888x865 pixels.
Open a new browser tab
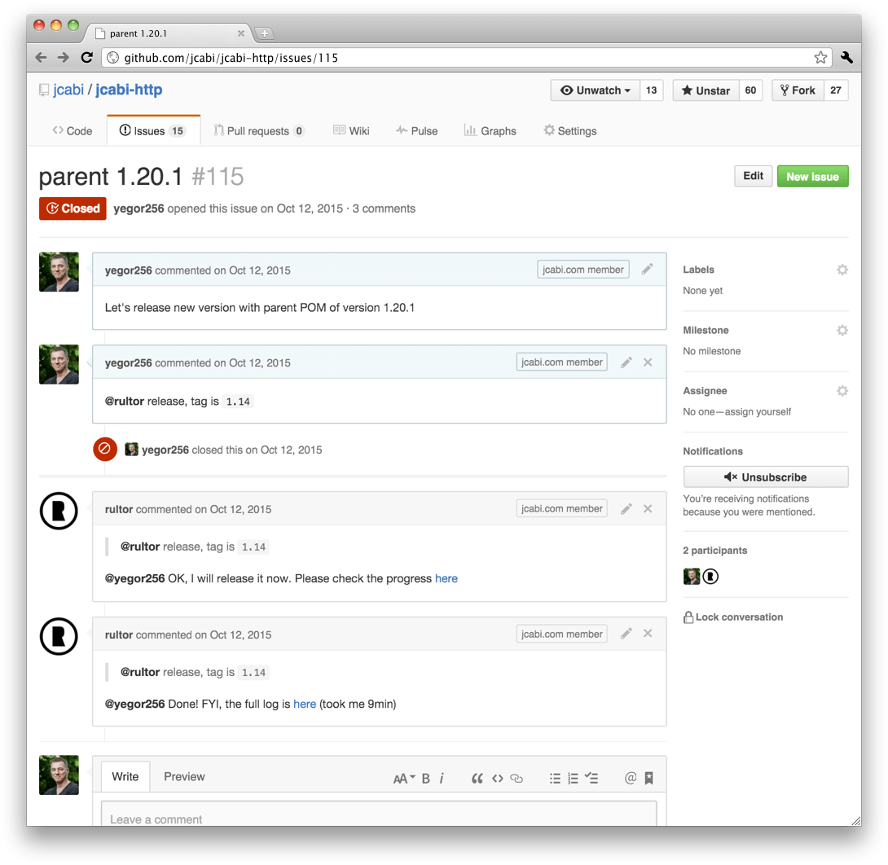pos(264,33)
